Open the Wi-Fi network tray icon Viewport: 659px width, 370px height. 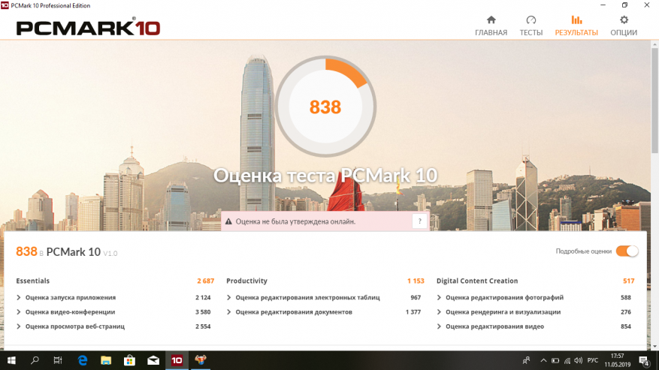pos(567,360)
